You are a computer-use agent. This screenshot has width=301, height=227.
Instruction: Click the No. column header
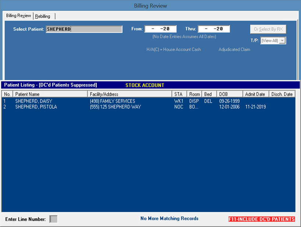[x=7, y=94]
